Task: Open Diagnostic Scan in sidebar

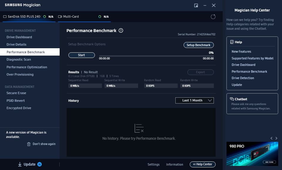Action: (x=19, y=59)
